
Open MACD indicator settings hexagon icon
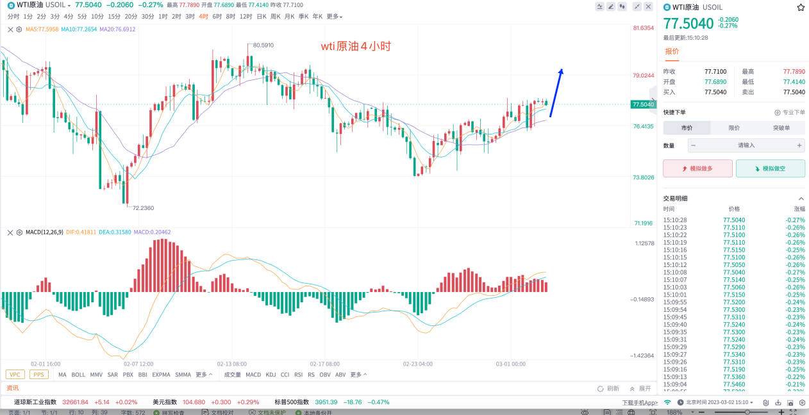pos(19,232)
